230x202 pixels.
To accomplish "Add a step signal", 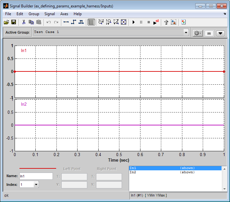I will (x=74, y=22).
